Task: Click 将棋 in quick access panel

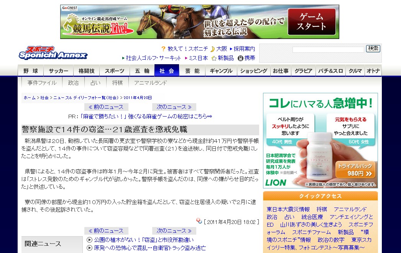Action: (322, 209)
